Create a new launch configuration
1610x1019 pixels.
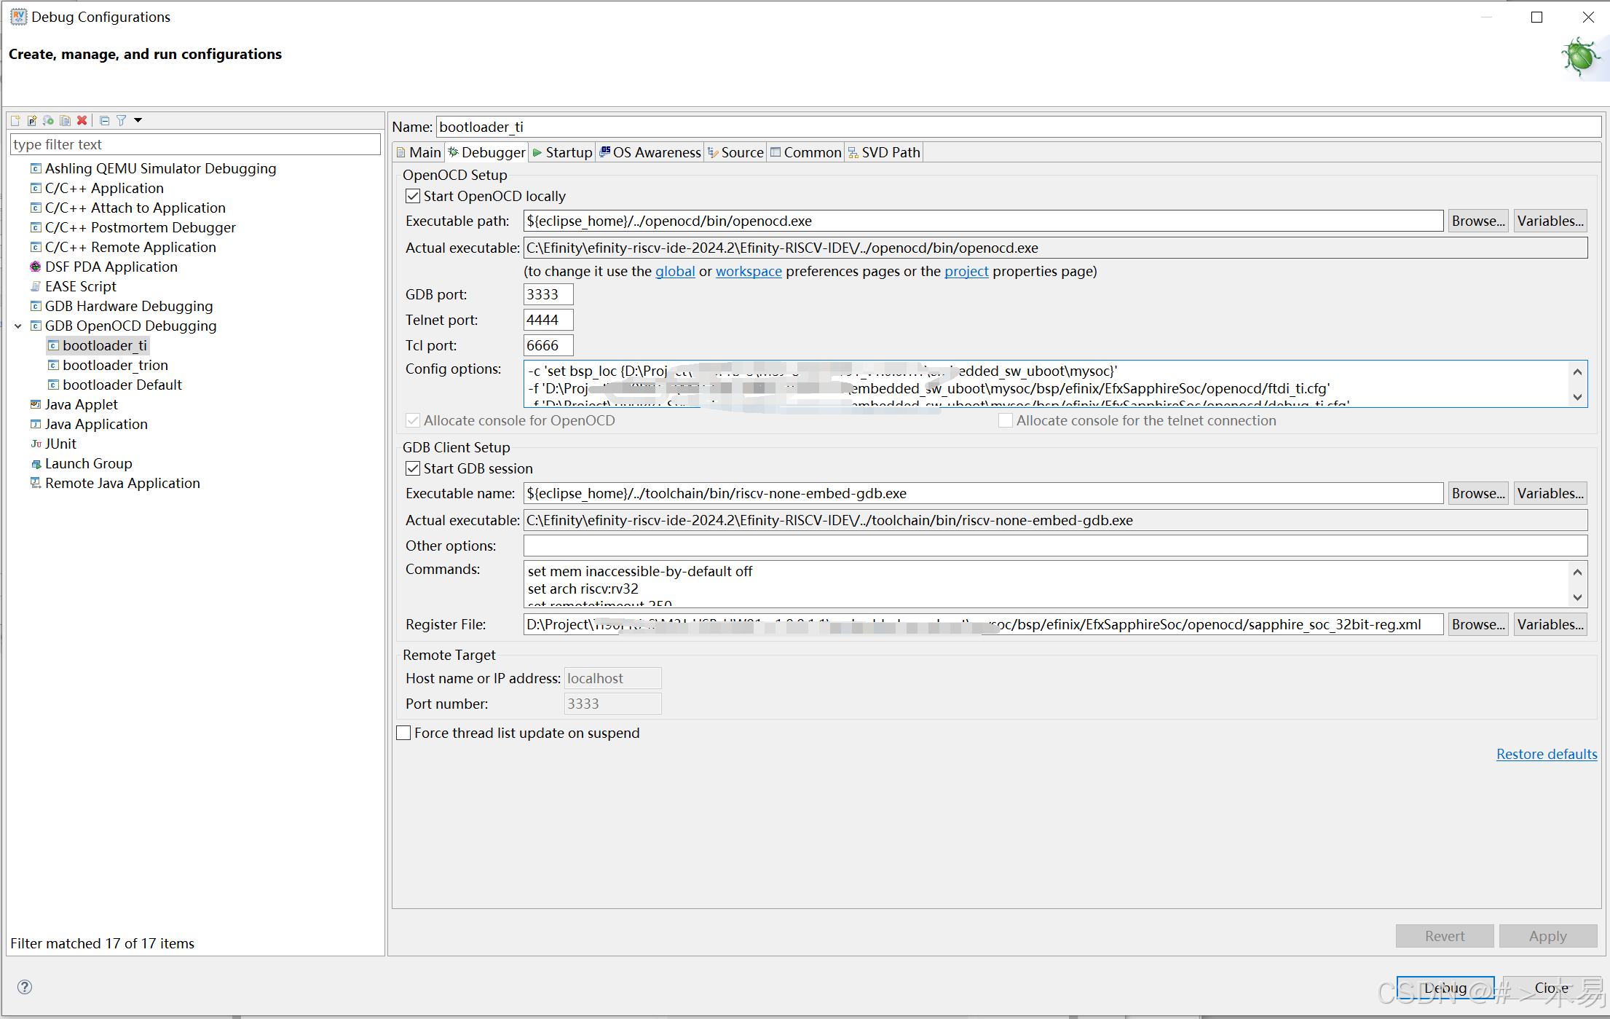click(x=15, y=120)
